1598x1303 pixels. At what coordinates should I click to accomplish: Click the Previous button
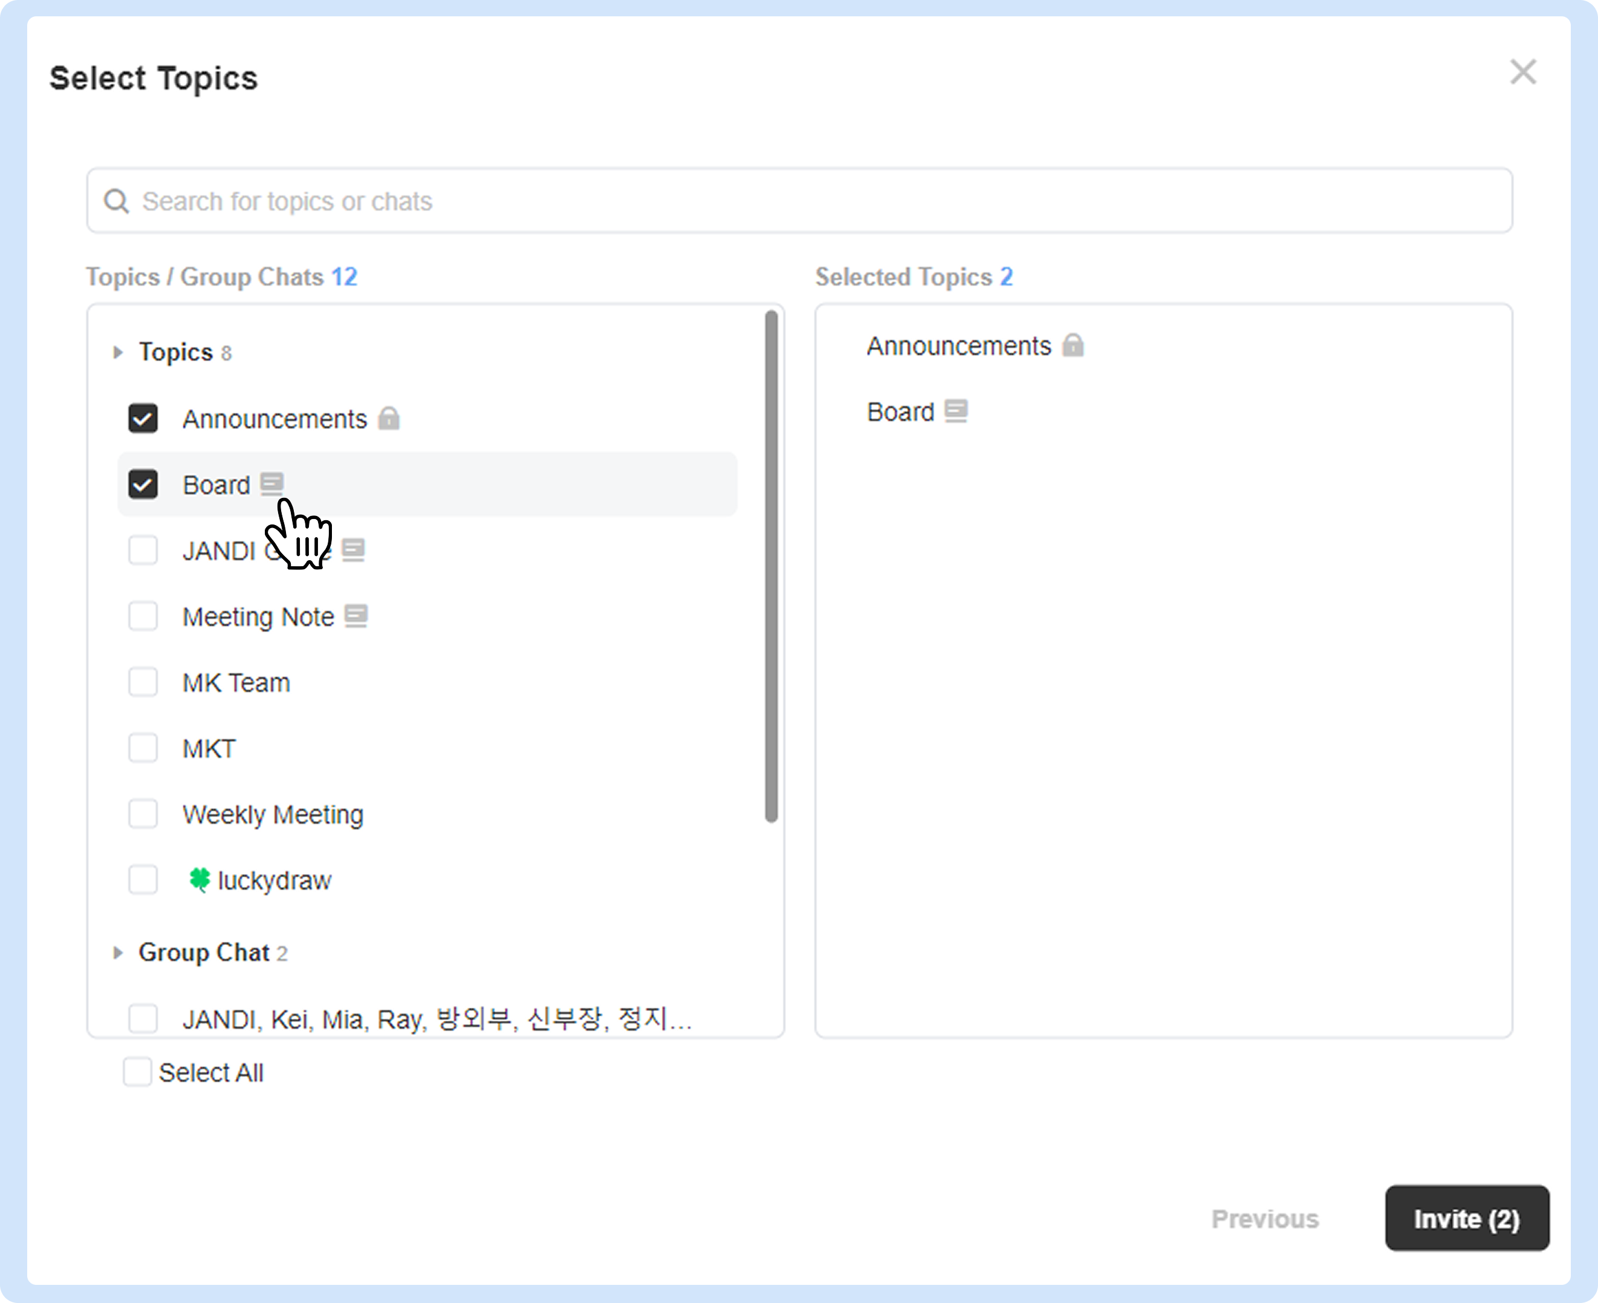point(1264,1218)
